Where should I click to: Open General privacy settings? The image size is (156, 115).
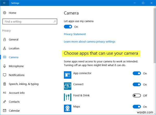[14, 40]
